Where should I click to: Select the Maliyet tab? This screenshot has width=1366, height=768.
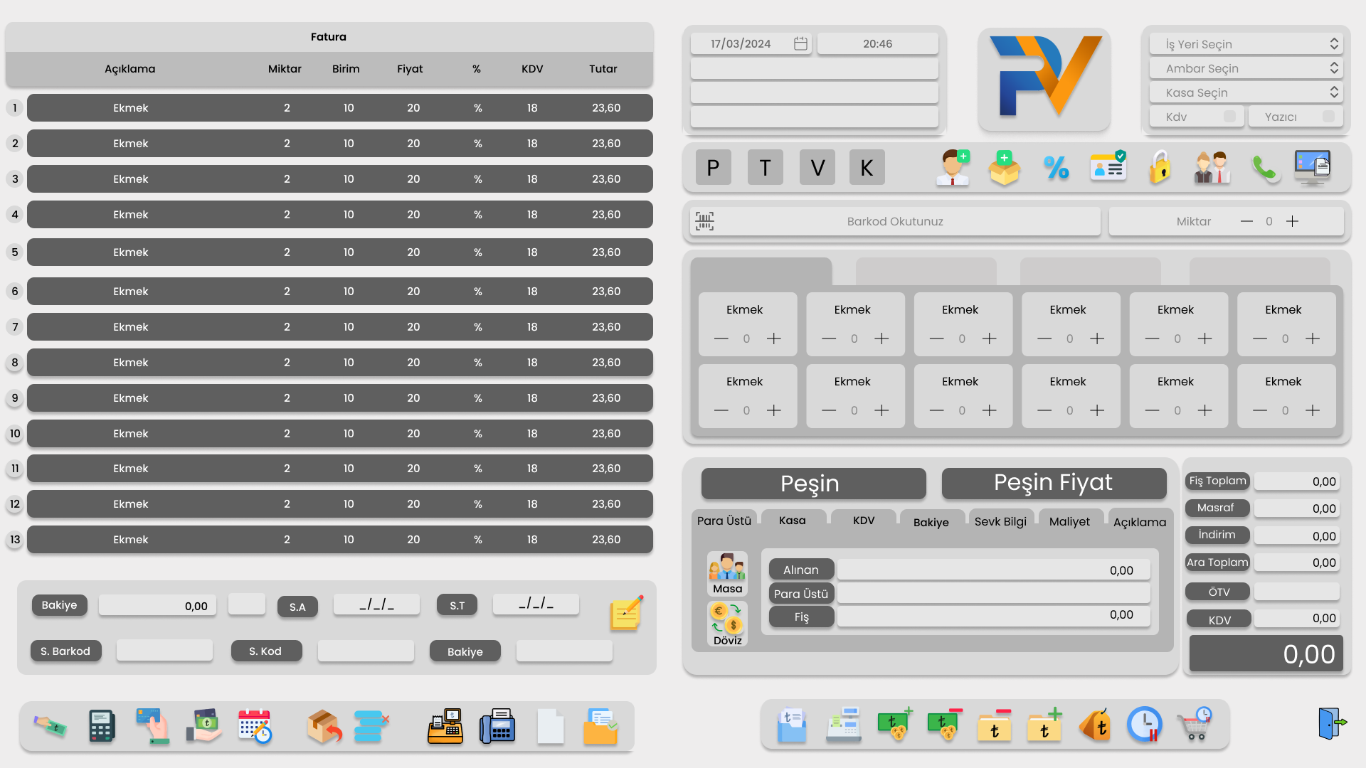1069,521
